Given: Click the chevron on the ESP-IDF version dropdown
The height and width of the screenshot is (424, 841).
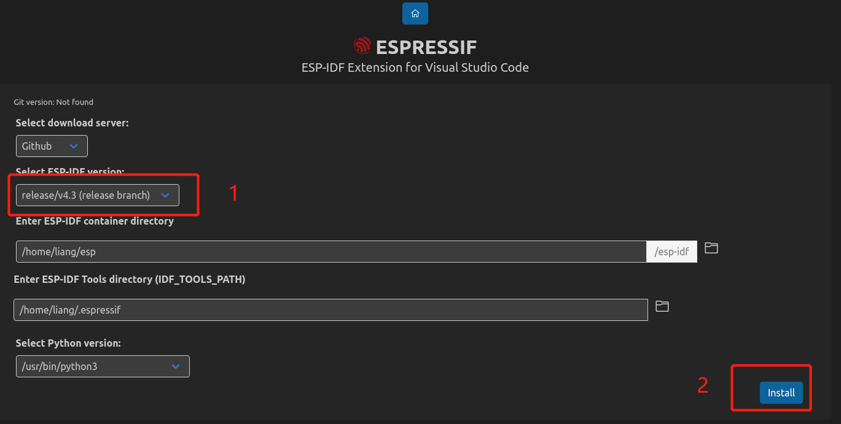Looking at the screenshot, I should (x=165, y=195).
